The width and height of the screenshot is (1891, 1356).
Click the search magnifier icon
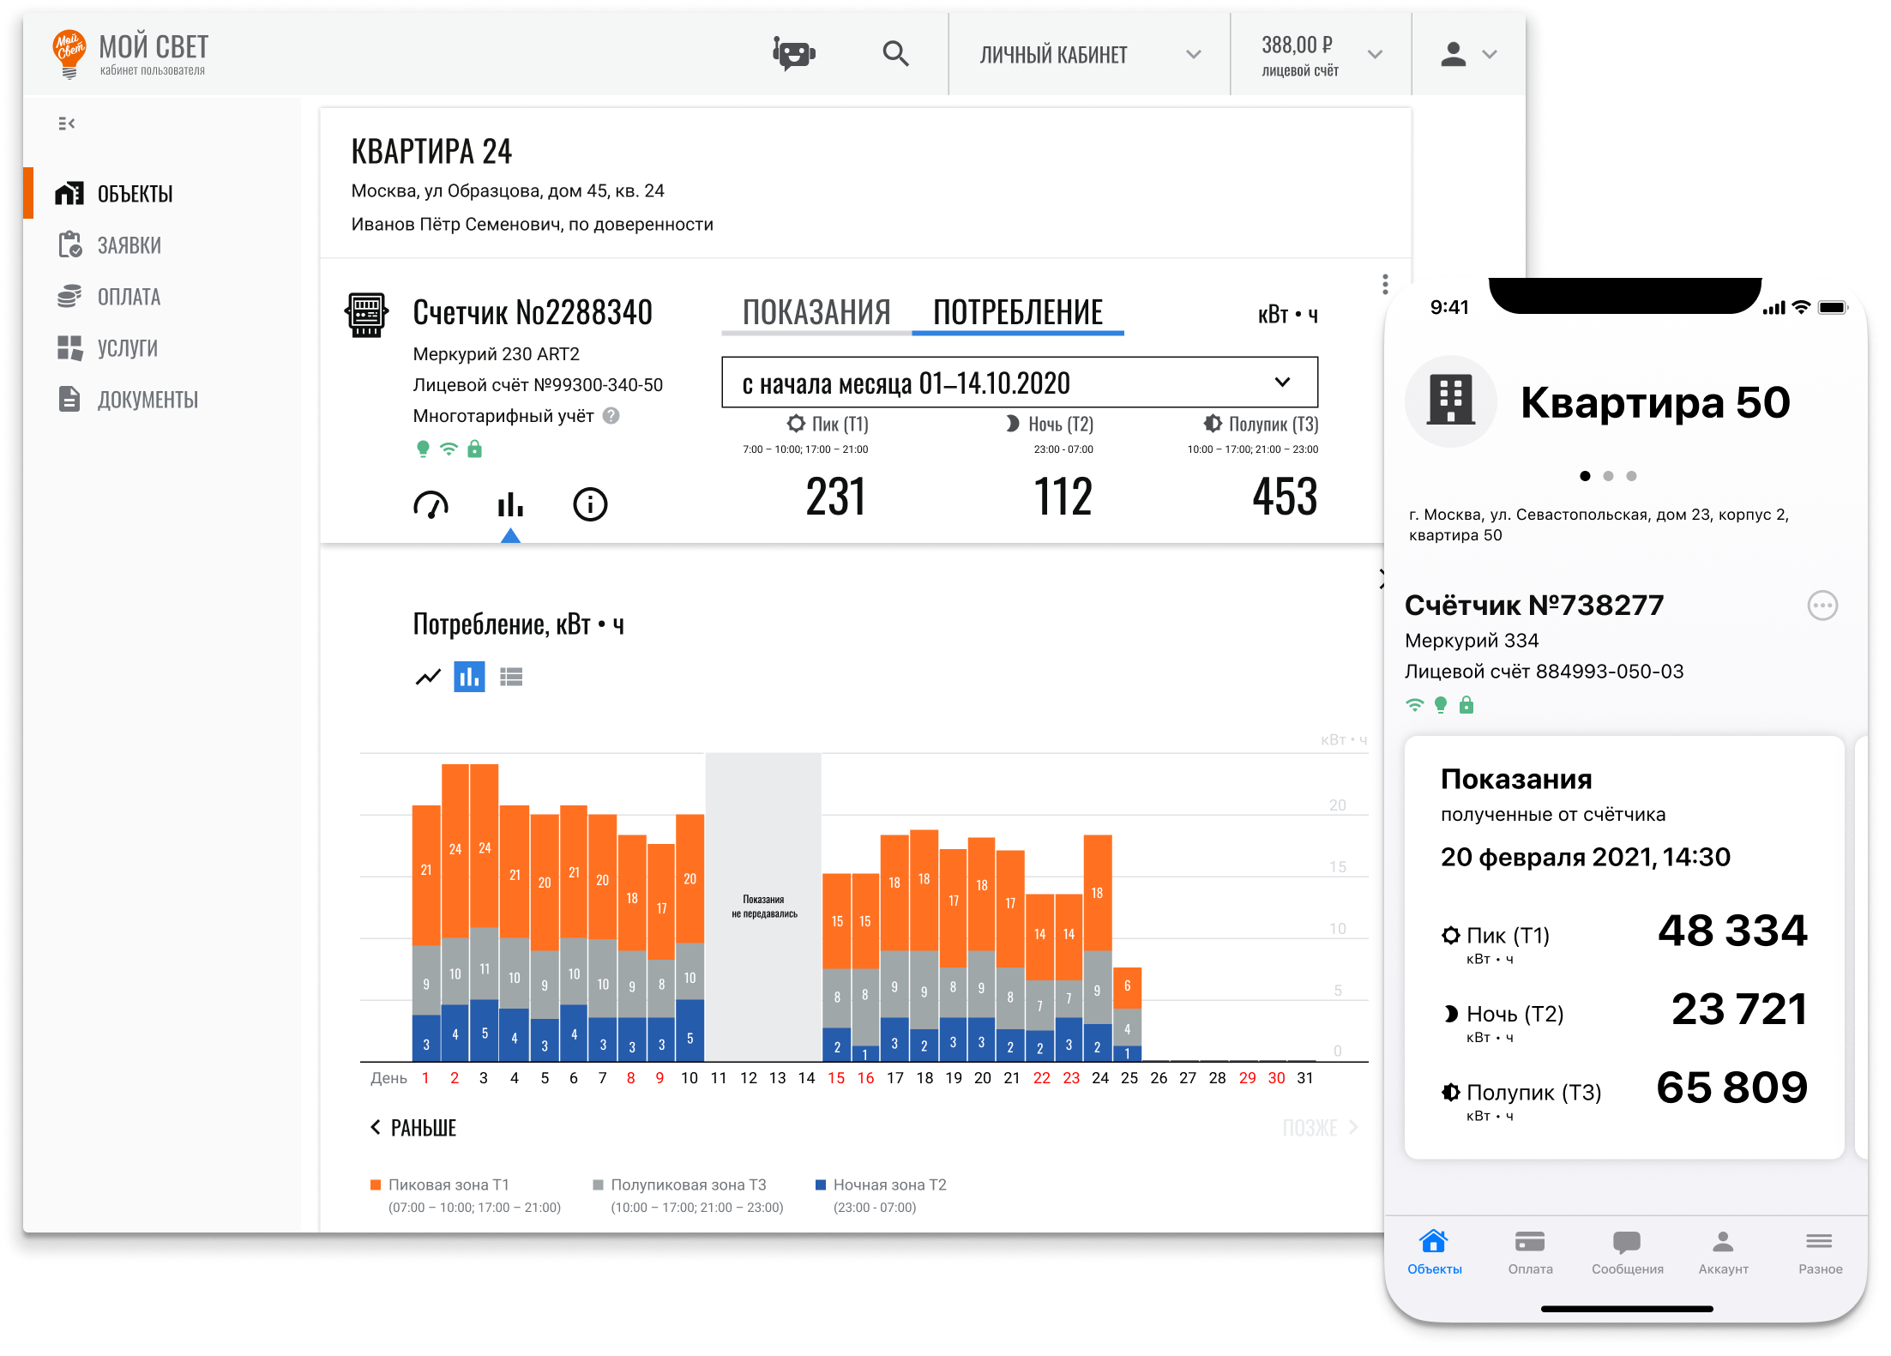(x=895, y=54)
